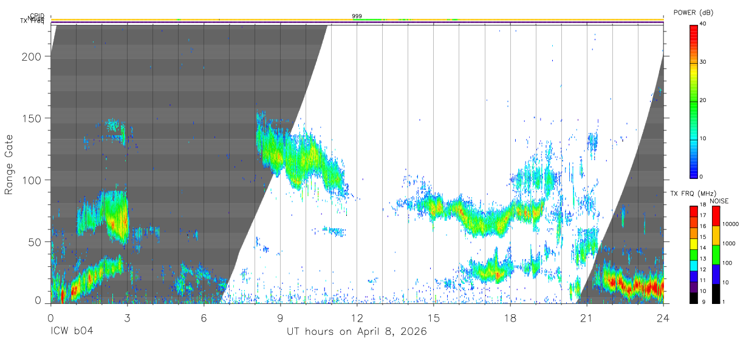The width and height of the screenshot is (746, 344).
Task: Select the red top of power colorbar
Action: click(x=693, y=27)
